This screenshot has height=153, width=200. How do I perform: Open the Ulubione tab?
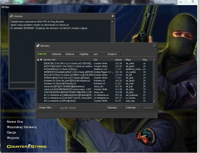point(57,54)
